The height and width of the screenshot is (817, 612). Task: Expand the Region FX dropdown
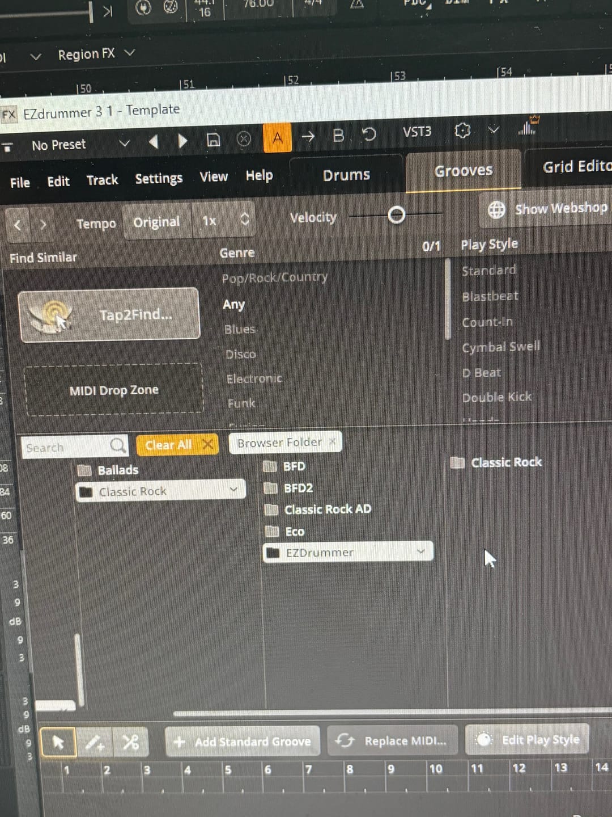tap(130, 53)
